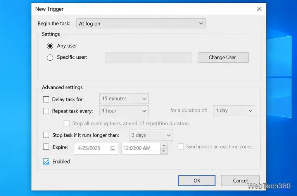The width and height of the screenshot is (297, 196).
Task: Decrease expire time with down spinner arrow
Action: point(164,151)
